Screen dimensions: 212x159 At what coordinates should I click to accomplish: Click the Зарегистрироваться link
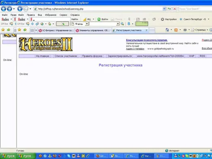coord(120,56)
